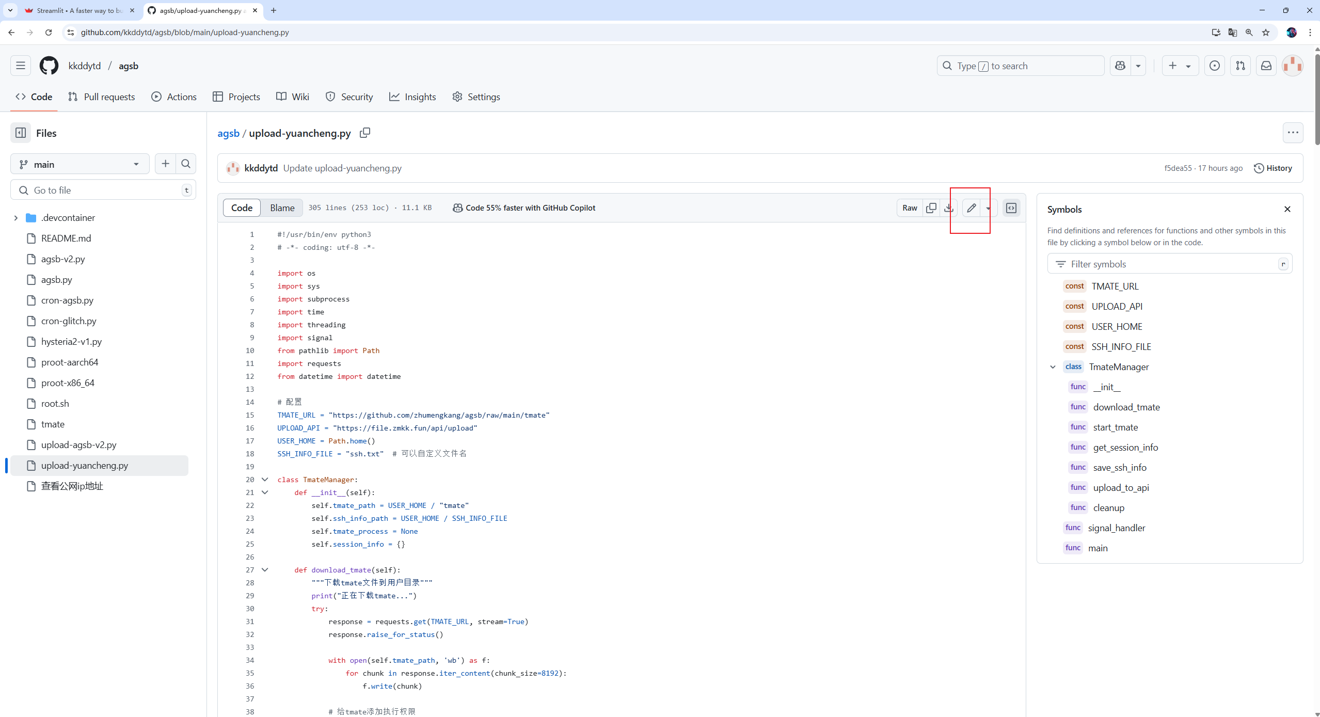
Task: Install app icon in address bar
Action: 1216,32
